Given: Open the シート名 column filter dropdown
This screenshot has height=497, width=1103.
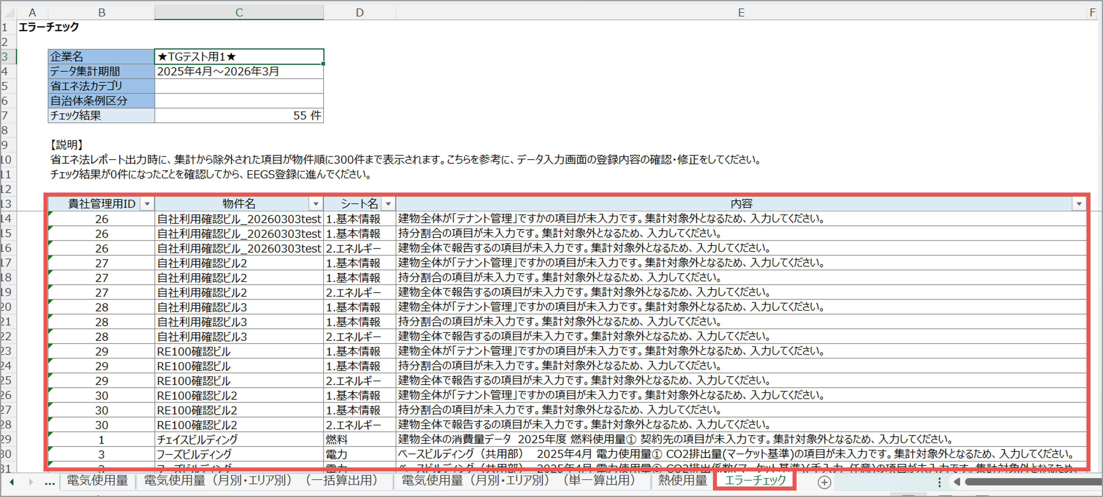Looking at the screenshot, I should tap(388, 204).
